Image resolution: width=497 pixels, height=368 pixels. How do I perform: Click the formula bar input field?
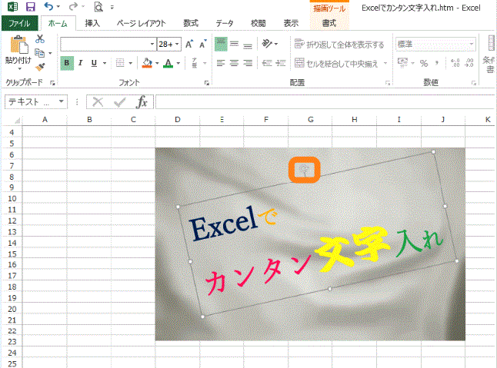(325, 102)
